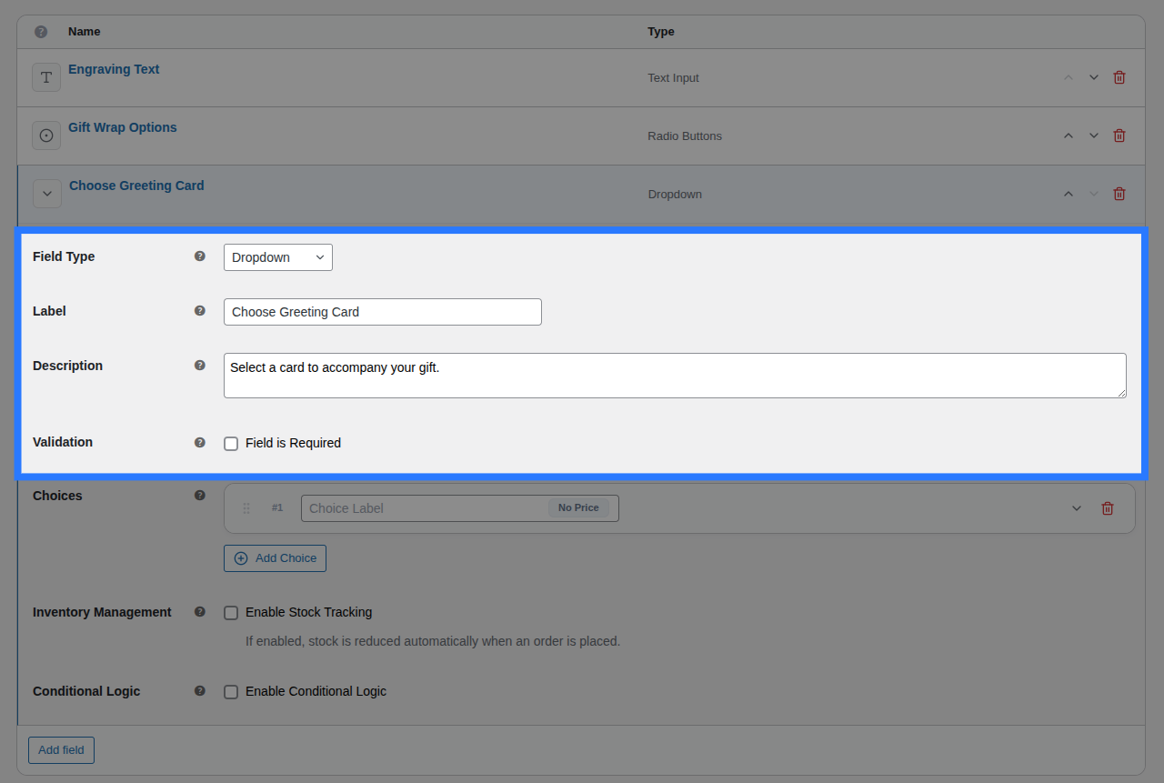
Task: Move Choose Greeting Card field down
Action: point(1094,194)
